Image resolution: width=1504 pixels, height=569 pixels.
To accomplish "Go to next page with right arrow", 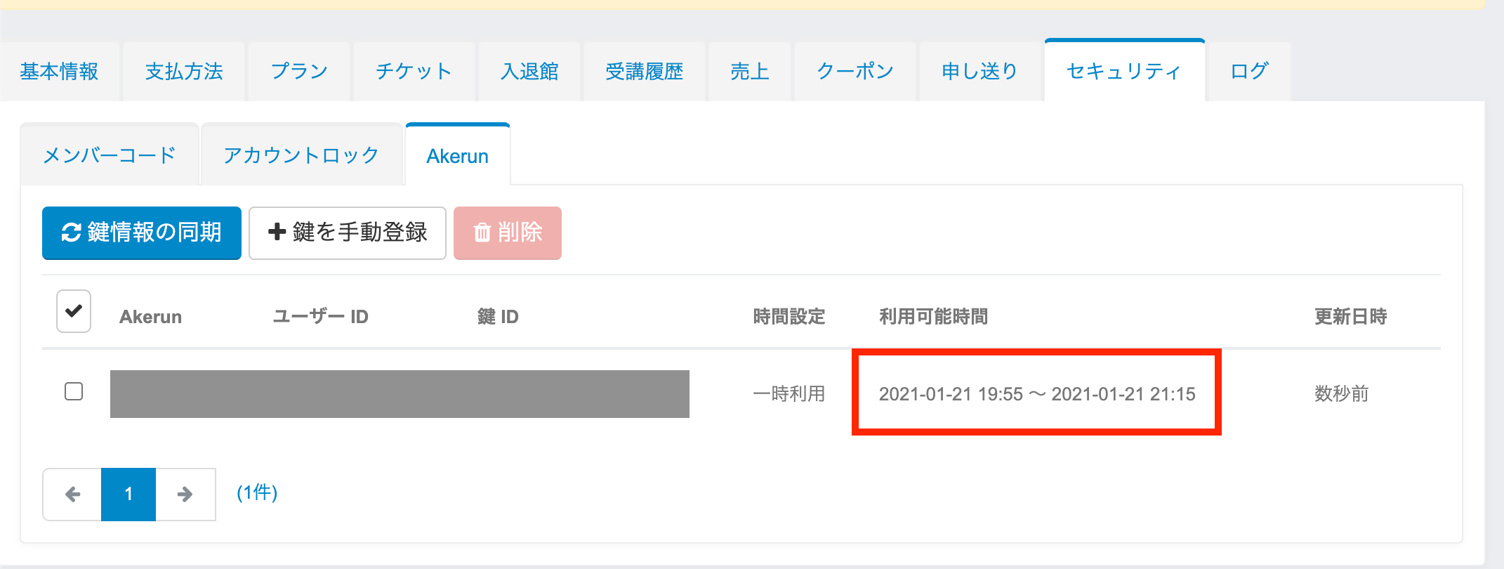I will click(185, 495).
